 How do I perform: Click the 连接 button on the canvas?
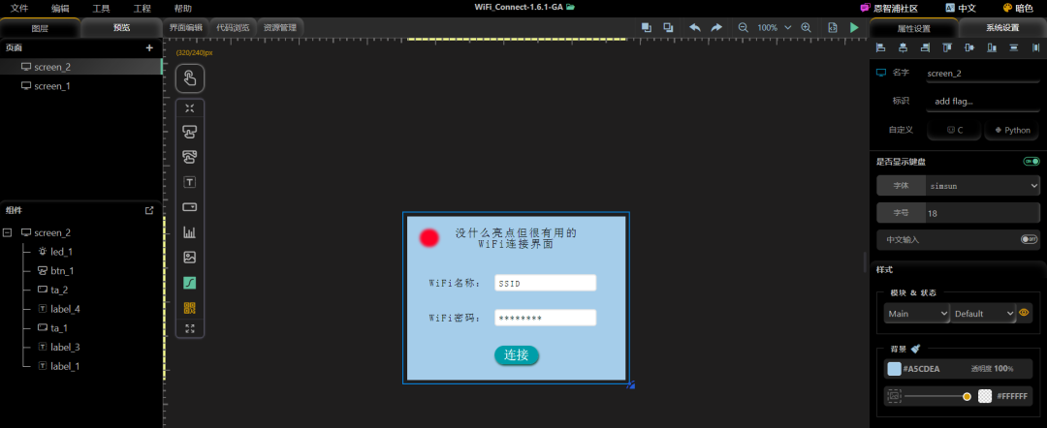pyautogui.click(x=516, y=355)
